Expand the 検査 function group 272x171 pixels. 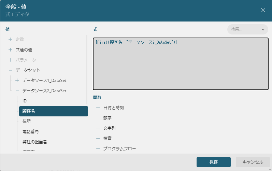(98, 139)
